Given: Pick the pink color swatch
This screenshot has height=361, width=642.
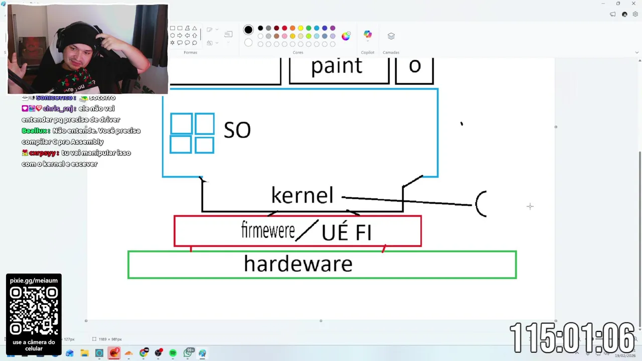Looking at the screenshot, I should point(284,36).
